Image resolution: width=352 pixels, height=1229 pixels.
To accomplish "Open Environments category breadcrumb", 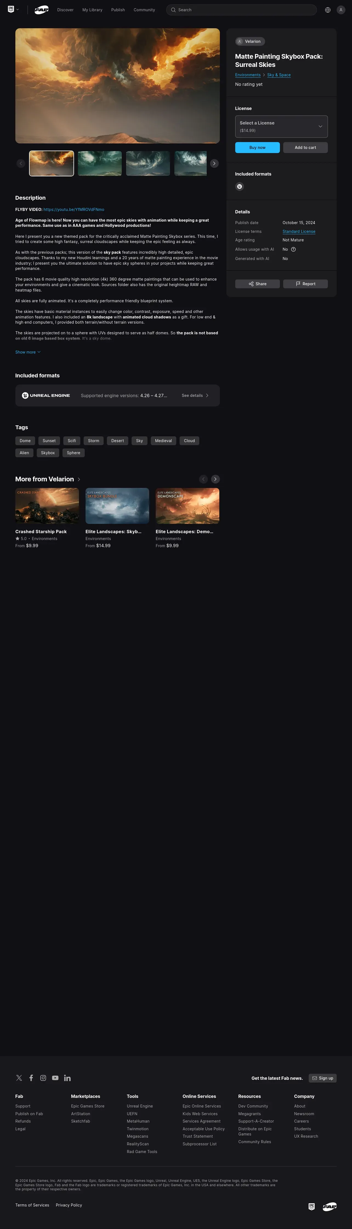I will (248, 75).
